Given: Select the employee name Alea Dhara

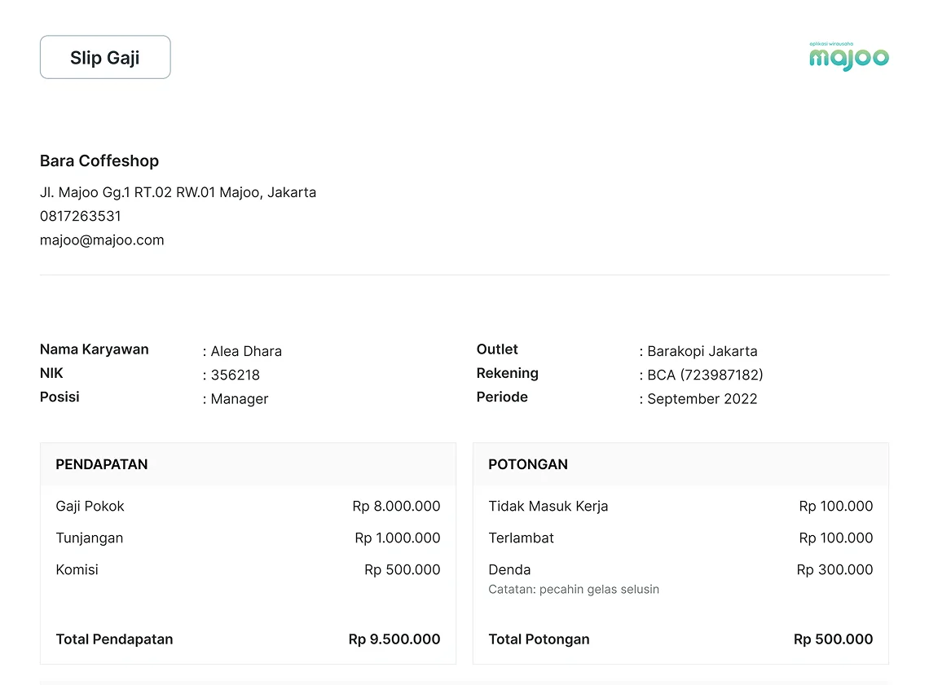Looking at the screenshot, I should coord(246,352).
